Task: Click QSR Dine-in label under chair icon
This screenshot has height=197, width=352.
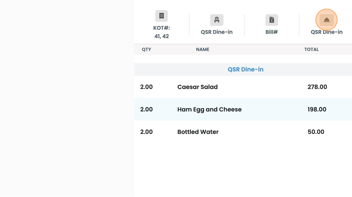Action: pyautogui.click(x=217, y=32)
